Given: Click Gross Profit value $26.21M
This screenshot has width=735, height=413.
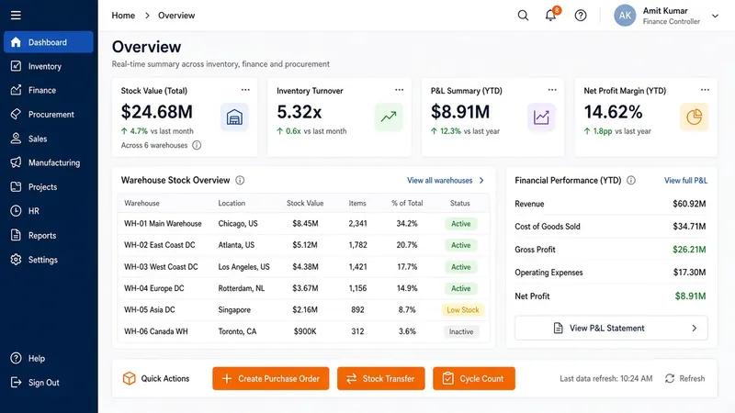Looking at the screenshot, I should pos(689,250).
